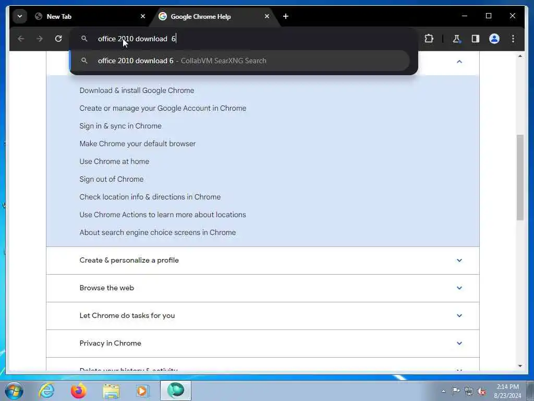Click chevron beside Let Chrome do tasks
Image resolution: width=534 pixels, height=401 pixels.
tap(459, 315)
